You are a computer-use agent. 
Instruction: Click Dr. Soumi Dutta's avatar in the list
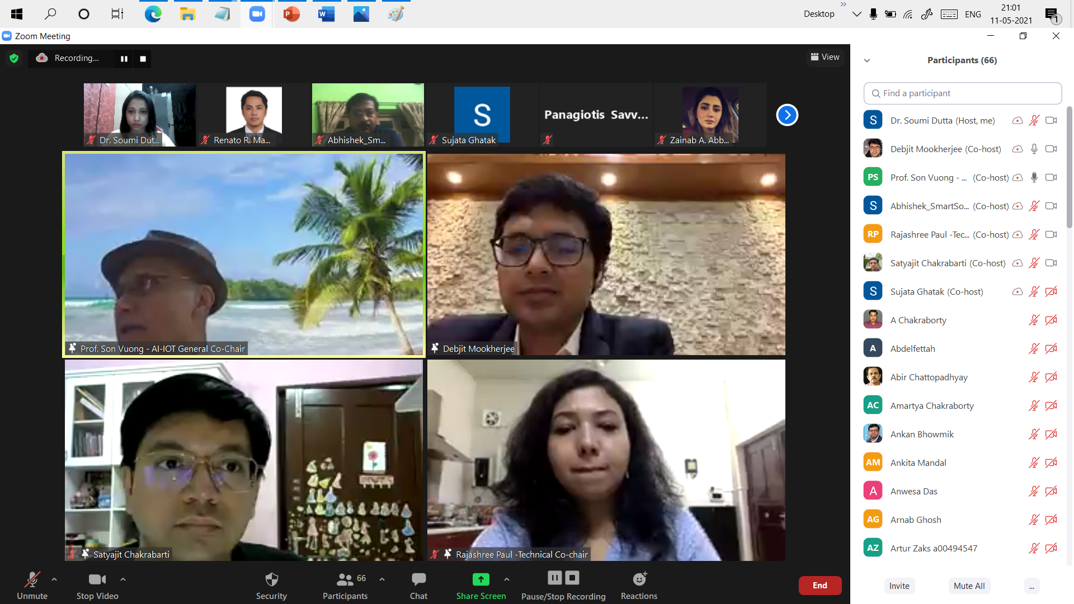pos(873,120)
